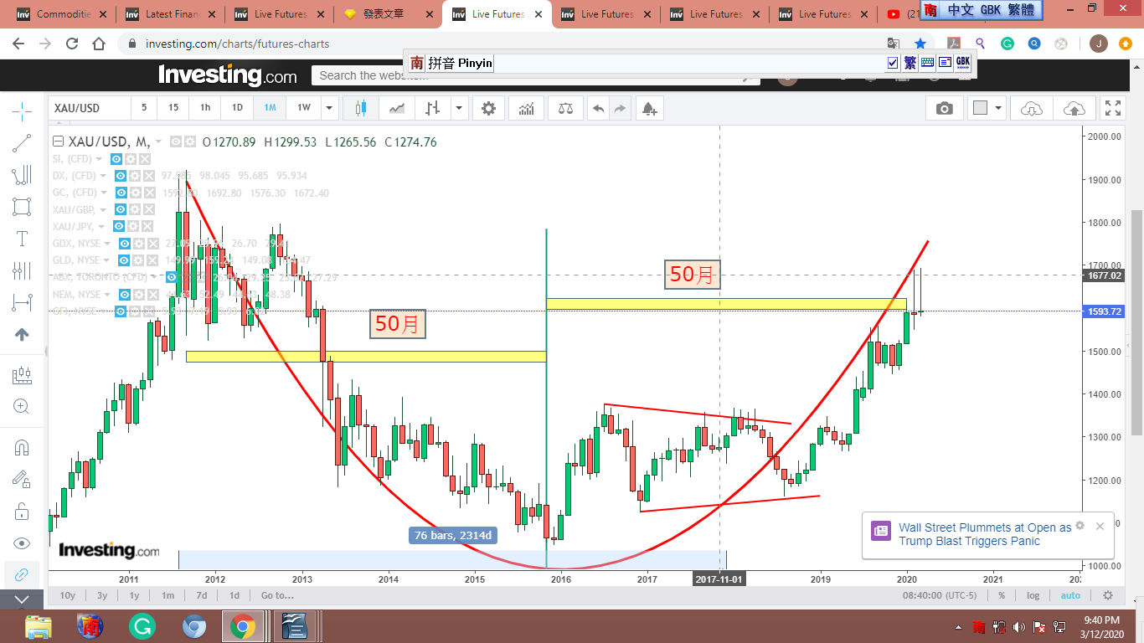Select the trend line drawing tool

pos(22,143)
